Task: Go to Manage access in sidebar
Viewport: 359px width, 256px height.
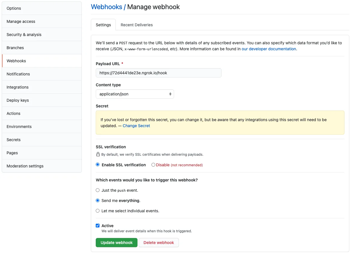Action: [x=42, y=21]
